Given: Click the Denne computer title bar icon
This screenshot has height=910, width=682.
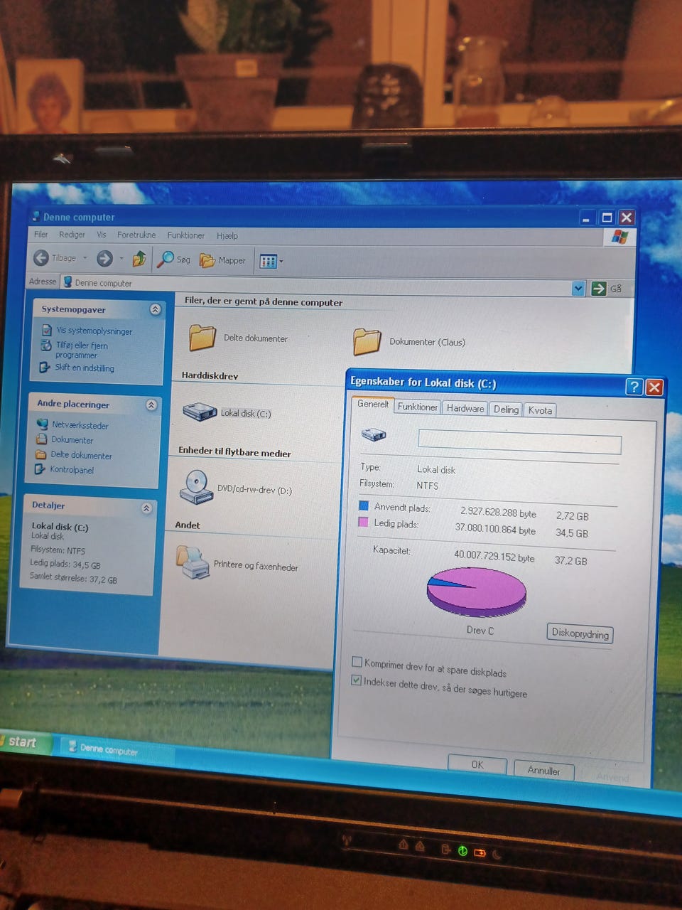Looking at the screenshot, I should 36,216.
